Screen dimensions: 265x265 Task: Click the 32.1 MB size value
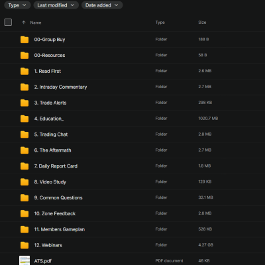coord(205,197)
